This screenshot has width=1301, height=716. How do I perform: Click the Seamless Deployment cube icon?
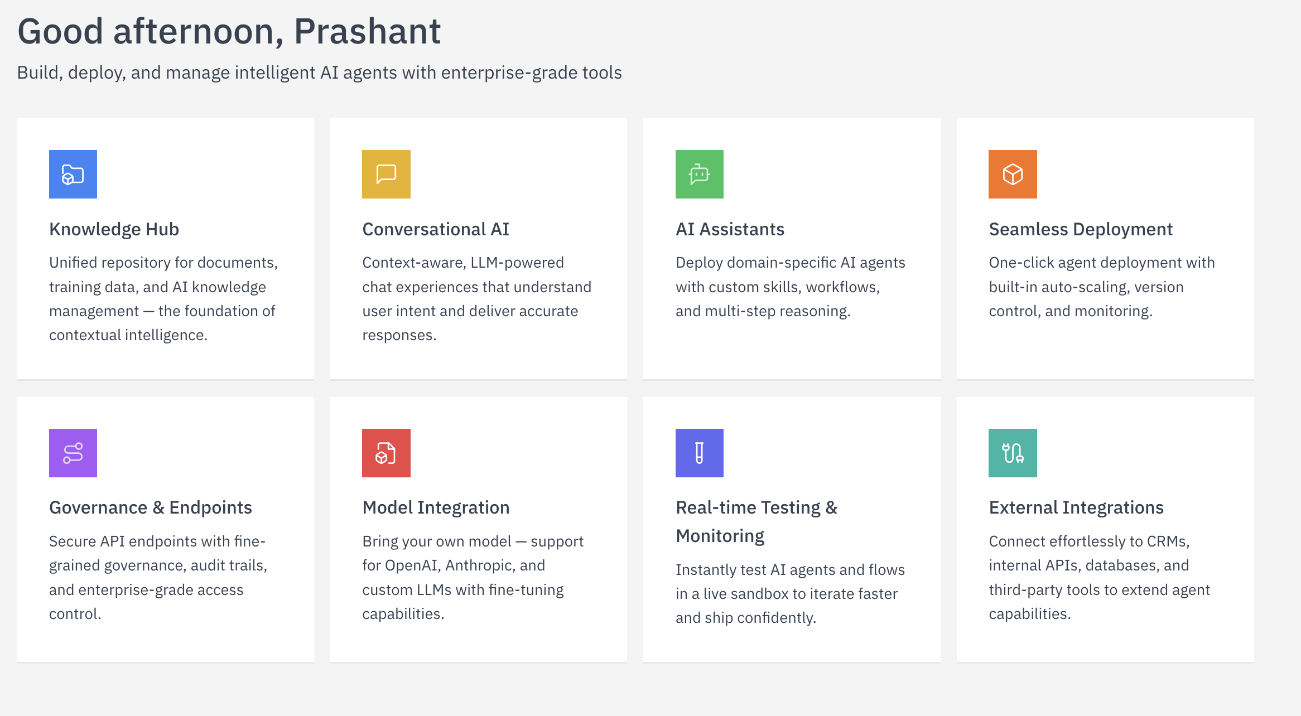1013,174
